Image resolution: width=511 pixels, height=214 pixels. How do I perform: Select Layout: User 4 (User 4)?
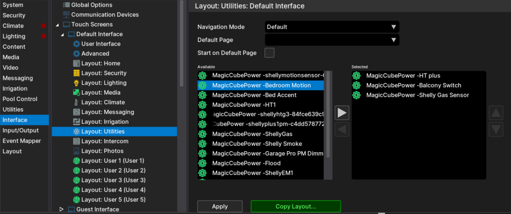(114, 190)
